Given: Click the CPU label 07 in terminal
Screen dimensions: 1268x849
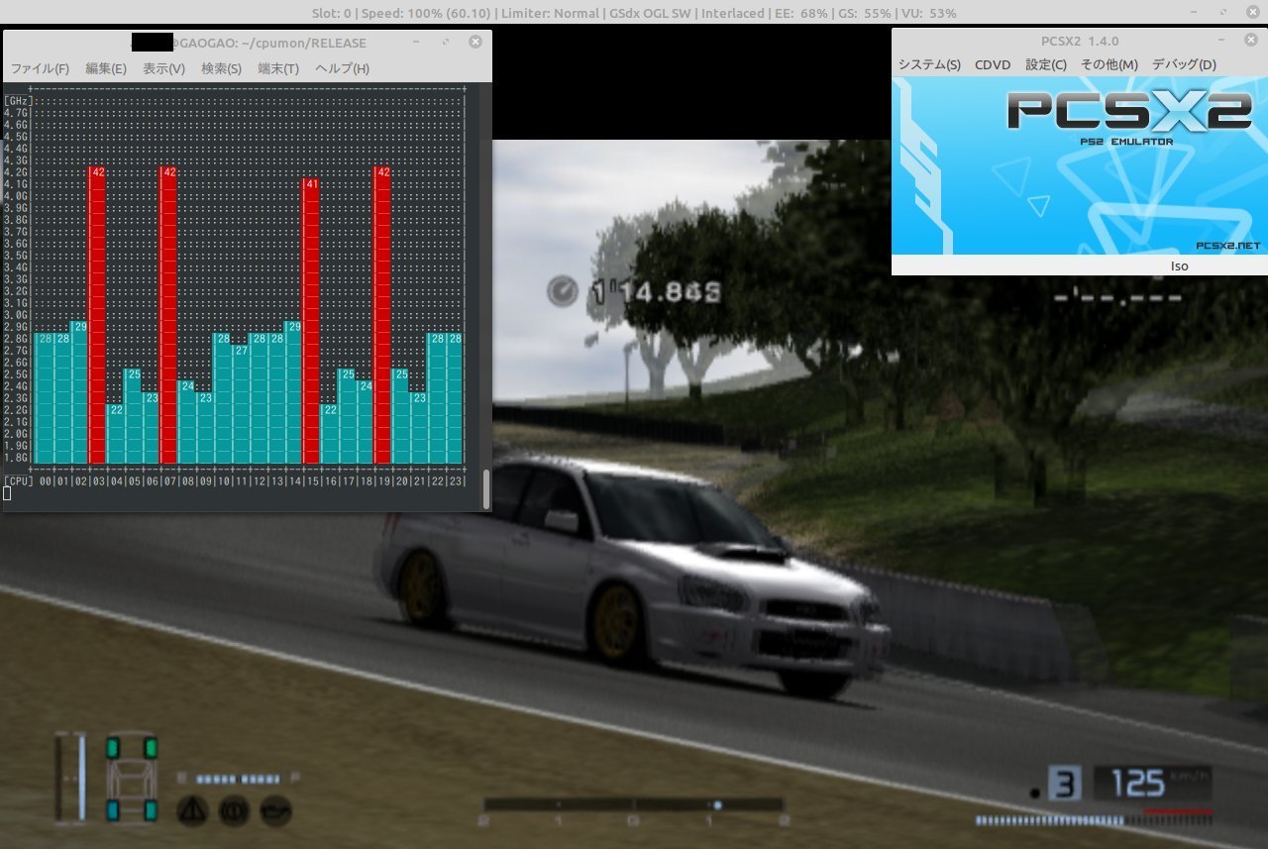Looking at the screenshot, I should 168,481.
